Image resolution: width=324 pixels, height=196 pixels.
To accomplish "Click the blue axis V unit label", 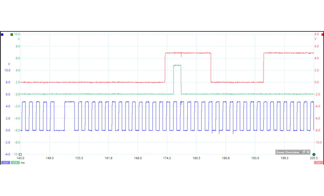I will (x=9, y=64).
